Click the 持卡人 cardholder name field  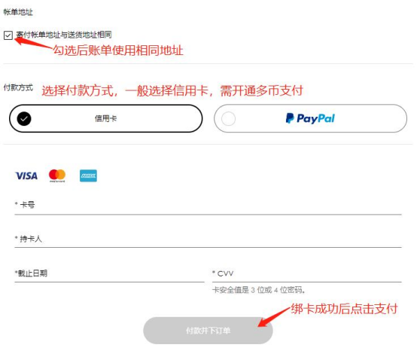208,239
